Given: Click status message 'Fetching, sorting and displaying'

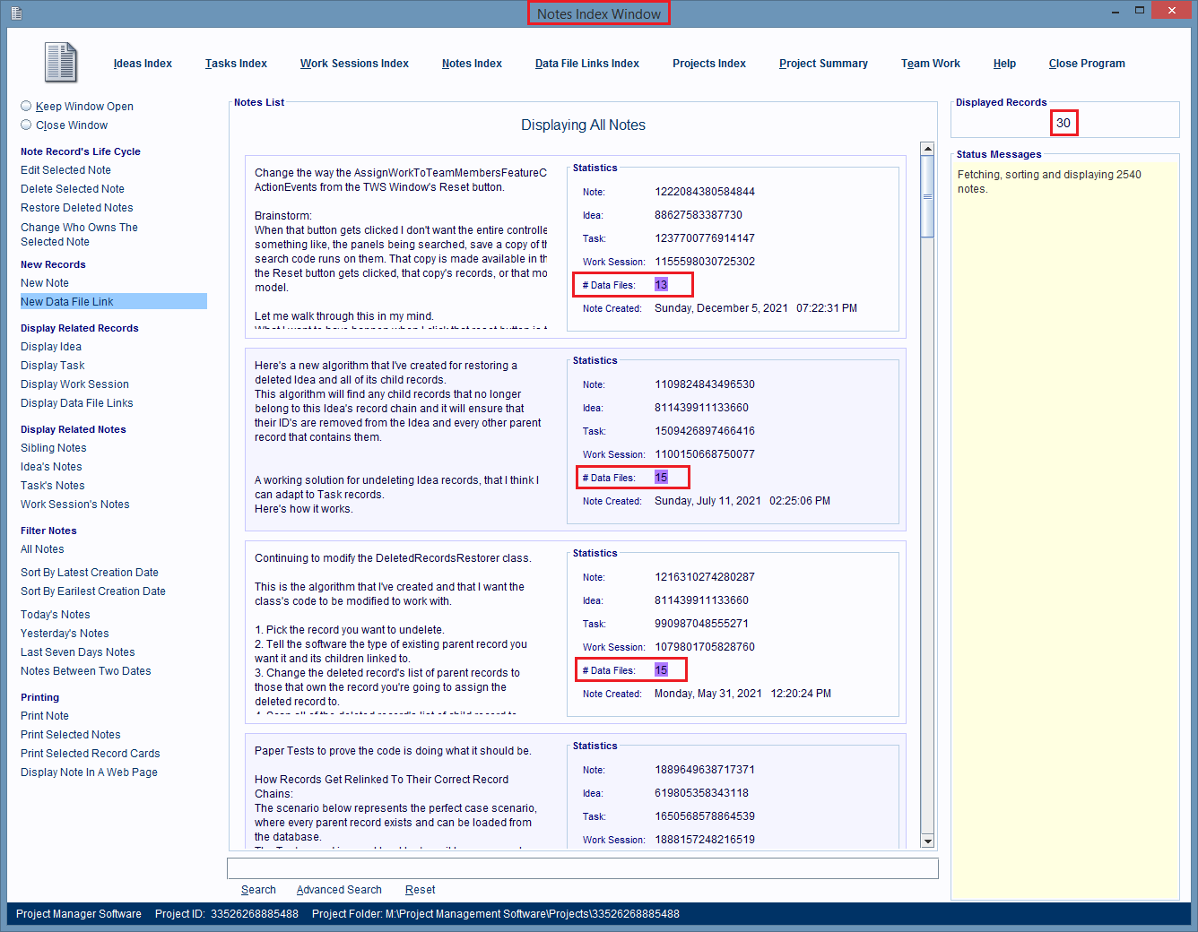Looking at the screenshot, I should tap(1049, 182).
